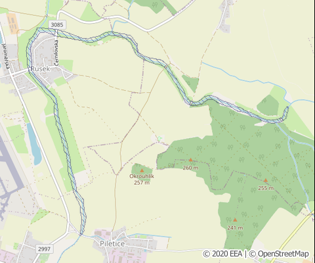Click the Okrouhlík 257 m peak triangle
Image resolution: width=315 pixels, height=263 pixels.
click(x=142, y=170)
